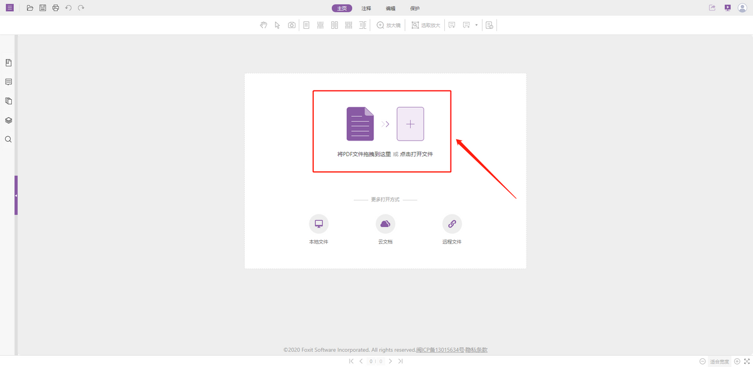
Task: Click the print icon
Action: pos(56,8)
